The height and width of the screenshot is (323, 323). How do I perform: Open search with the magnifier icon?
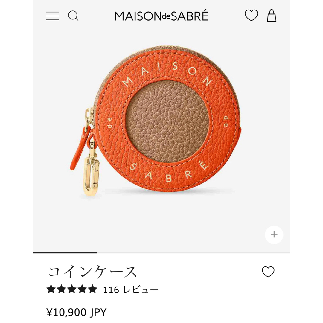coord(73,16)
